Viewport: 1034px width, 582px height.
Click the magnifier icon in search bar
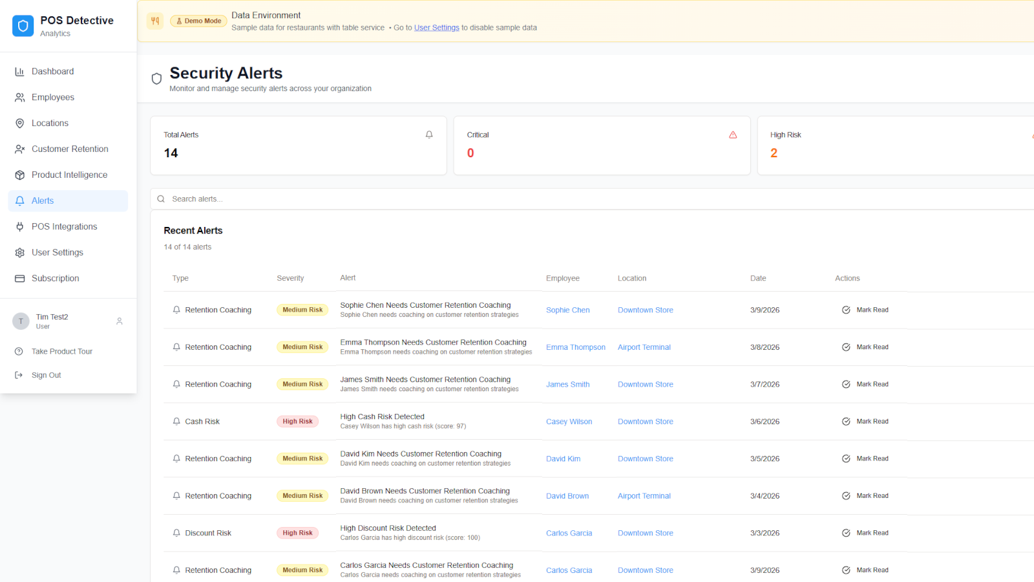[161, 199]
